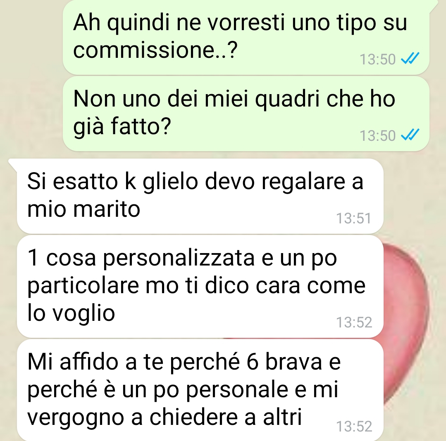This screenshot has width=446, height=441.
Task: Tap the 'Si esatto k glielo devo' message
Action: point(200,196)
